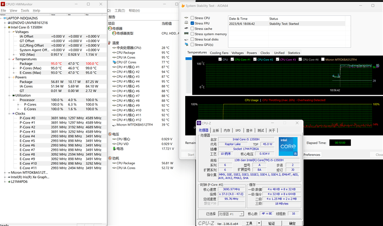Open the 帮助(H) menu in middle window

coord(135,11)
